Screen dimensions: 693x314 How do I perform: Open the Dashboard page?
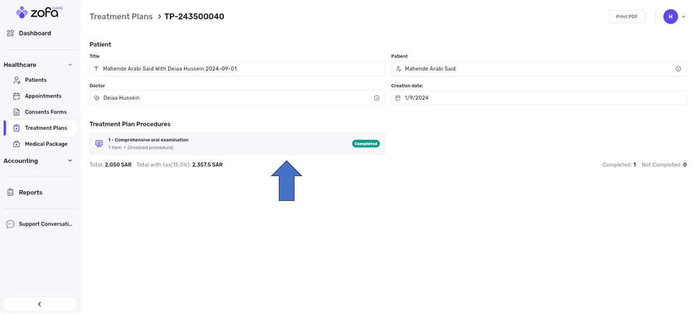click(35, 33)
